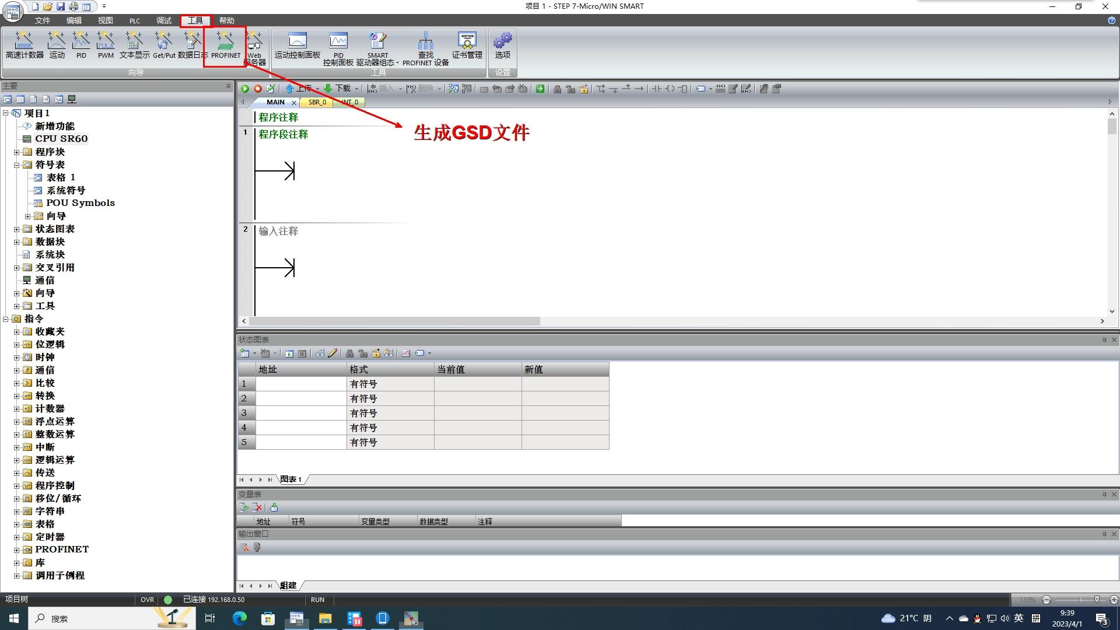
Task: Expand the 定时器 (Timers) instruction folder
Action: (17, 537)
